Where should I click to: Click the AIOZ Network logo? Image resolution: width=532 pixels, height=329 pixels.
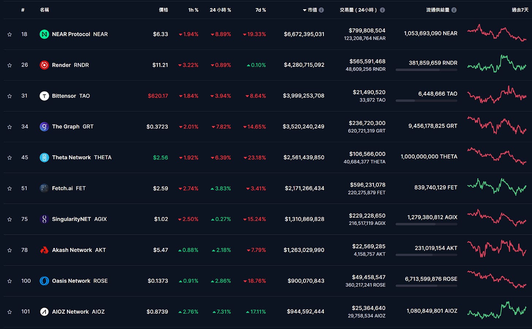(44, 312)
